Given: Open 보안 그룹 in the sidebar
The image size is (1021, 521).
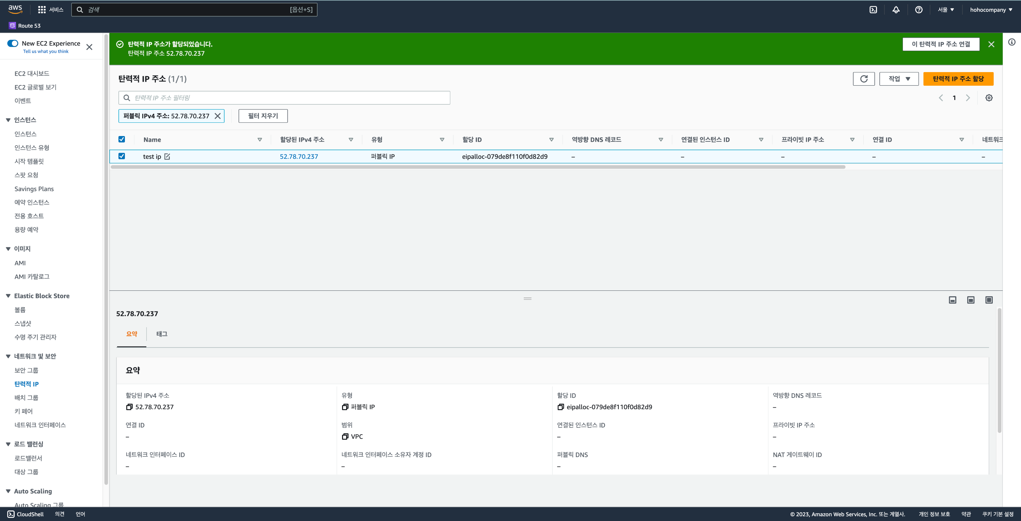Looking at the screenshot, I should pos(26,370).
